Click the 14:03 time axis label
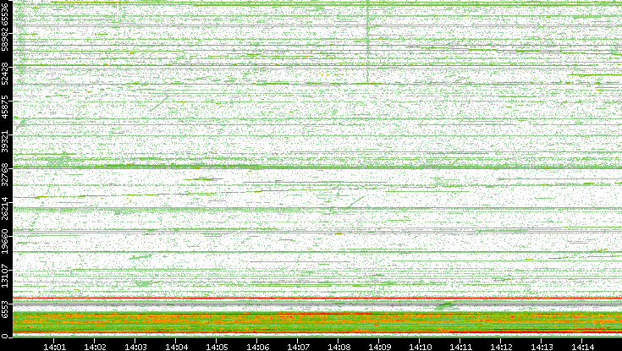The height and width of the screenshot is (351, 622). point(135,347)
